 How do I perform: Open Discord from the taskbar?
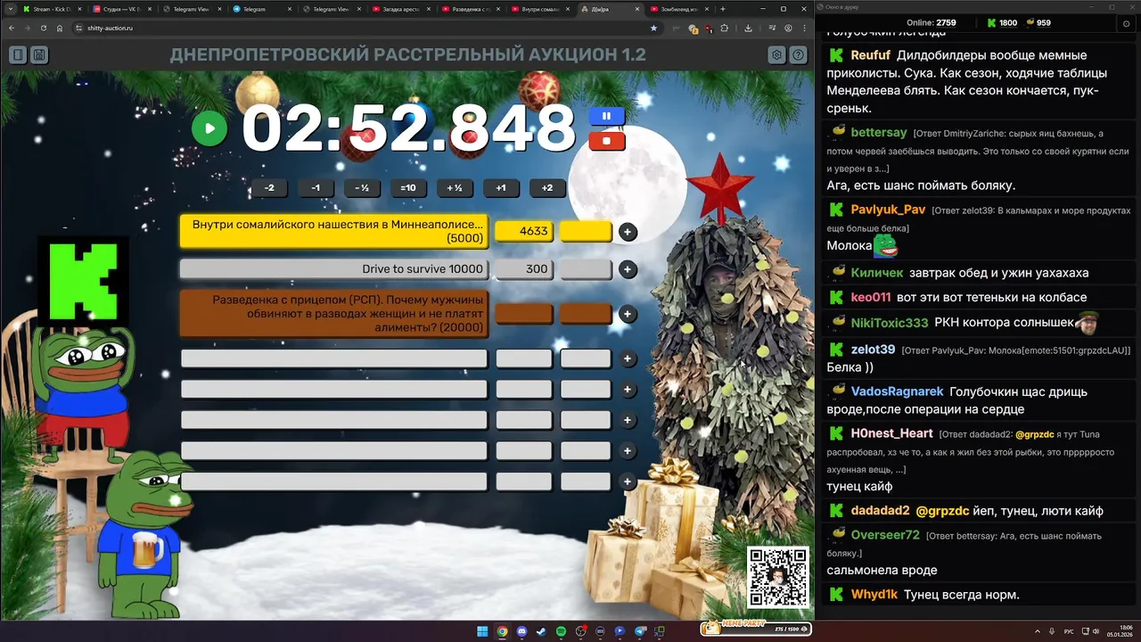(521, 631)
